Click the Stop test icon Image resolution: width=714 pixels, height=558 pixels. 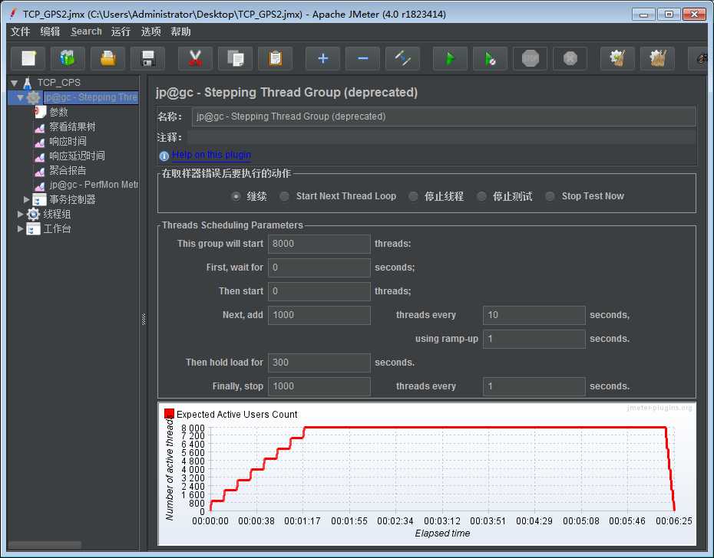531,58
